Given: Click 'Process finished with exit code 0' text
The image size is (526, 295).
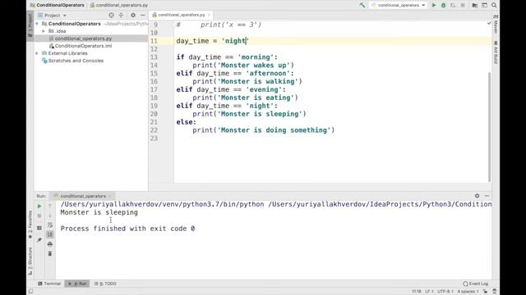Looking at the screenshot, I should click(x=127, y=229).
